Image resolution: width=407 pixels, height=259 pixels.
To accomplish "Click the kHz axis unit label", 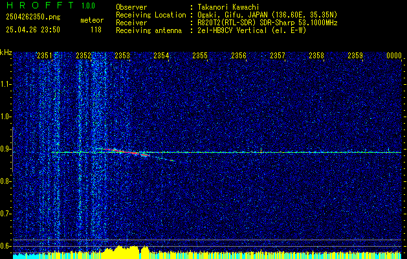I will click(x=6, y=52).
